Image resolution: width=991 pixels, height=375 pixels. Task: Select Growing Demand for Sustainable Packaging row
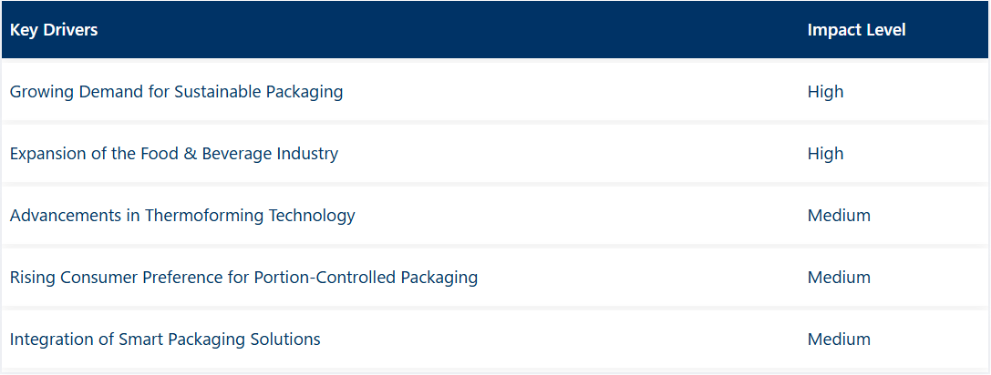tap(496, 92)
